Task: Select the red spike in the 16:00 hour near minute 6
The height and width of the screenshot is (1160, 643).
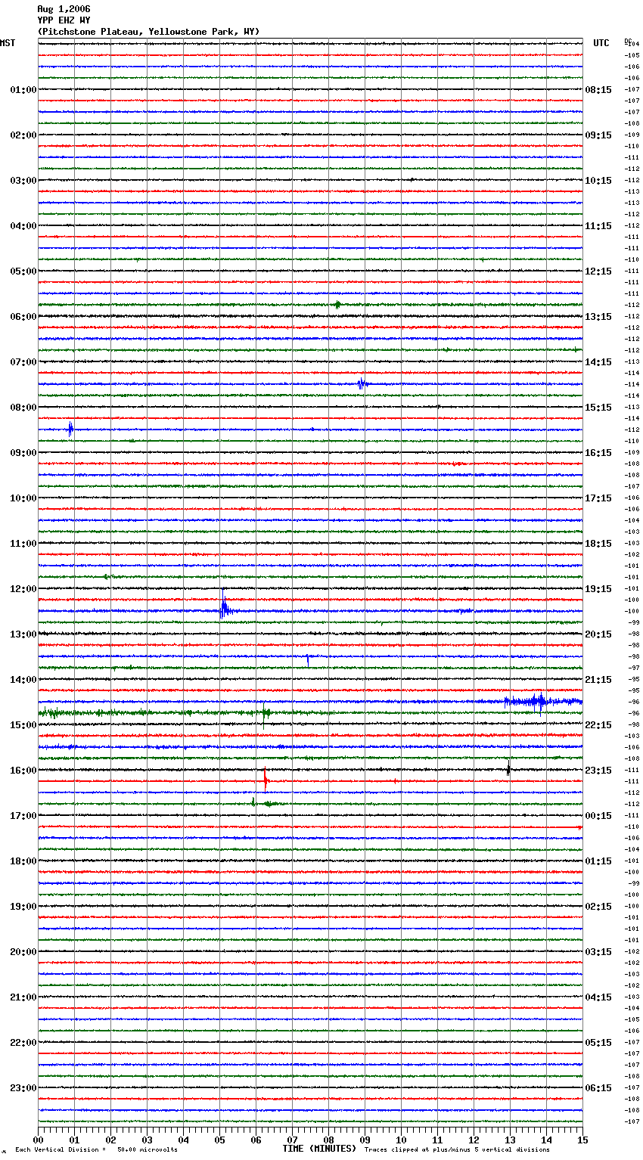Action: point(266,780)
